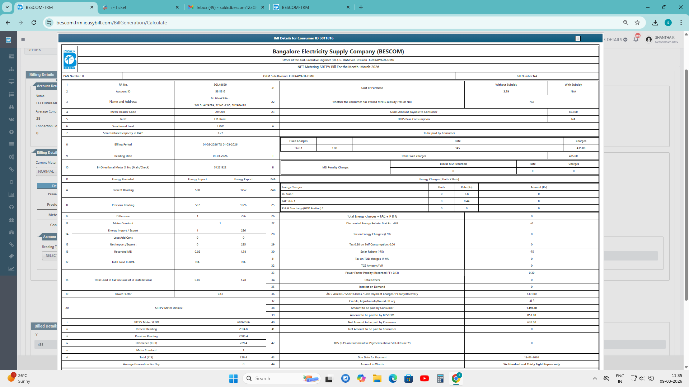Close the Bill Details popup

tap(578, 38)
